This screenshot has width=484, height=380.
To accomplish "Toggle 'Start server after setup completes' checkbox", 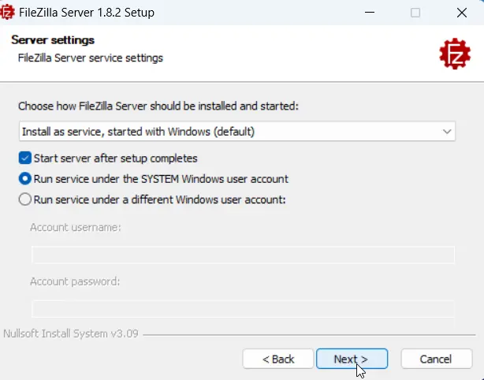I will [25, 158].
